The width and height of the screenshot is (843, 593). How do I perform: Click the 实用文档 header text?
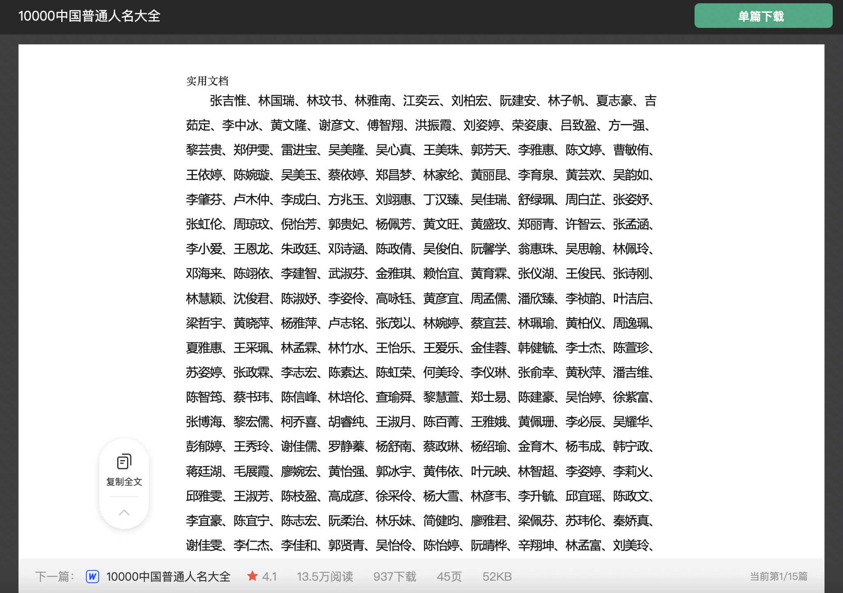(x=207, y=81)
